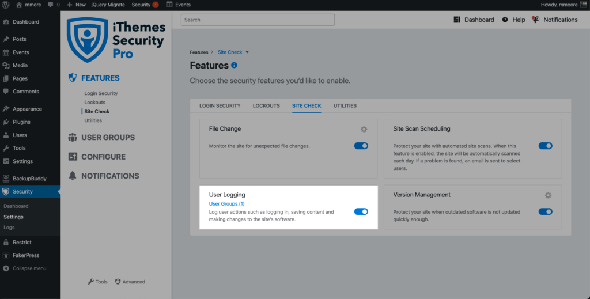Click the Collapse menu arrow icon
This screenshot has width=590, height=299.
[x=6, y=268]
